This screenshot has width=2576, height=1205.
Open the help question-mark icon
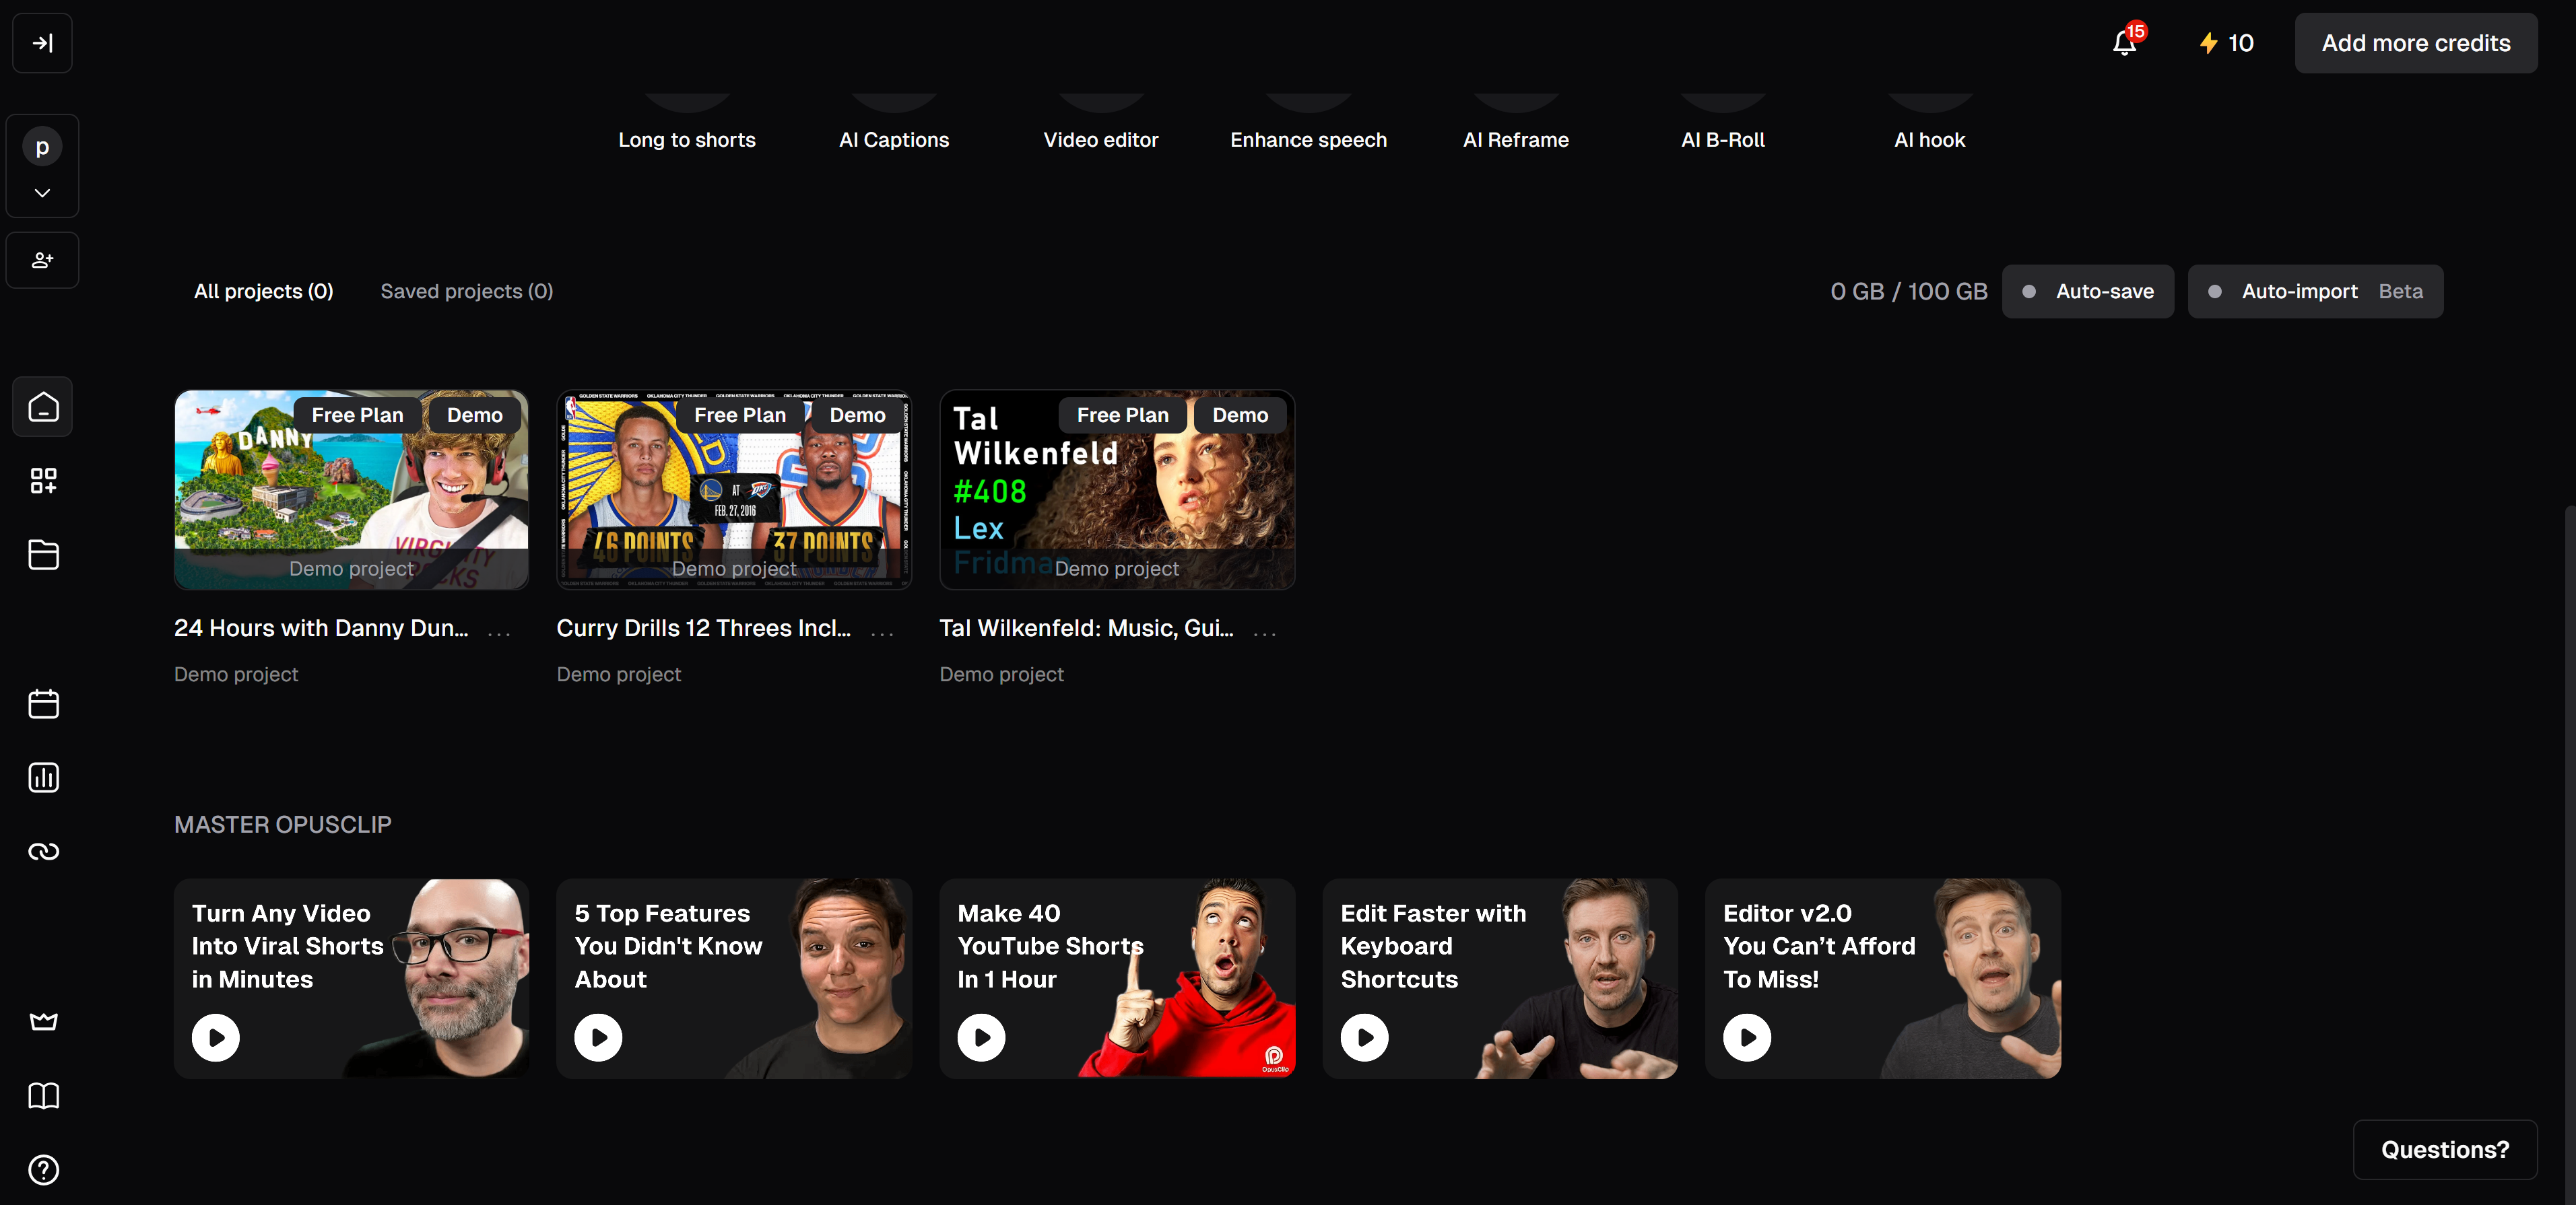pyautogui.click(x=42, y=1170)
